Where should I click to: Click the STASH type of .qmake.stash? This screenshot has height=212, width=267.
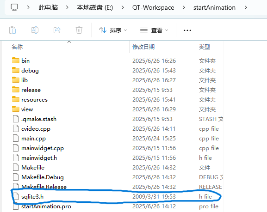(211, 119)
